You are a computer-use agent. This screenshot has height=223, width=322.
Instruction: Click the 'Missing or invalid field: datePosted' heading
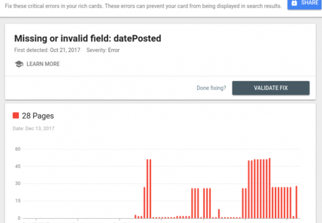pyautogui.click(x=88, y=38)
